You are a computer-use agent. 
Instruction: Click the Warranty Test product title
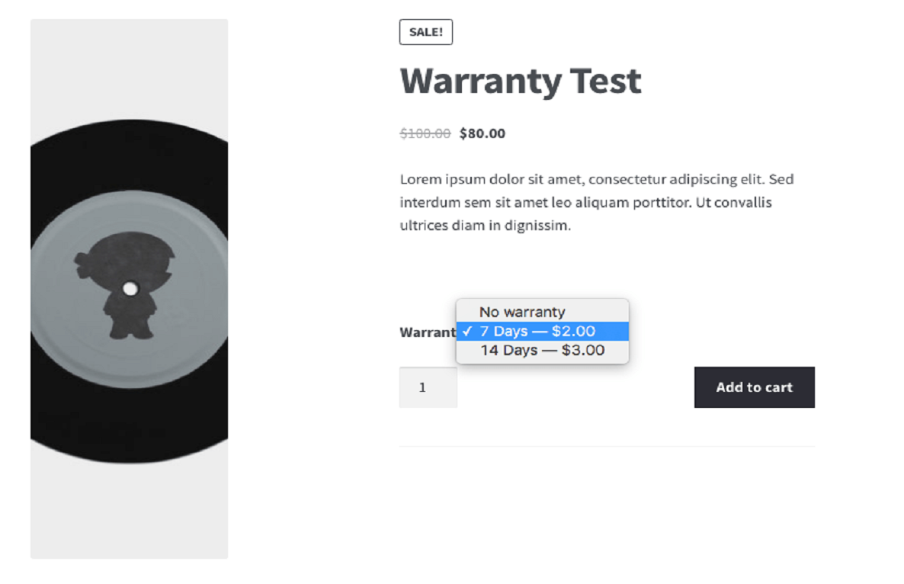(521, 80)
